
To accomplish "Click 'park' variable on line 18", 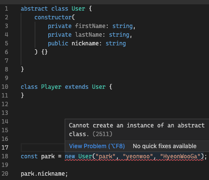I will click(48, 156).
